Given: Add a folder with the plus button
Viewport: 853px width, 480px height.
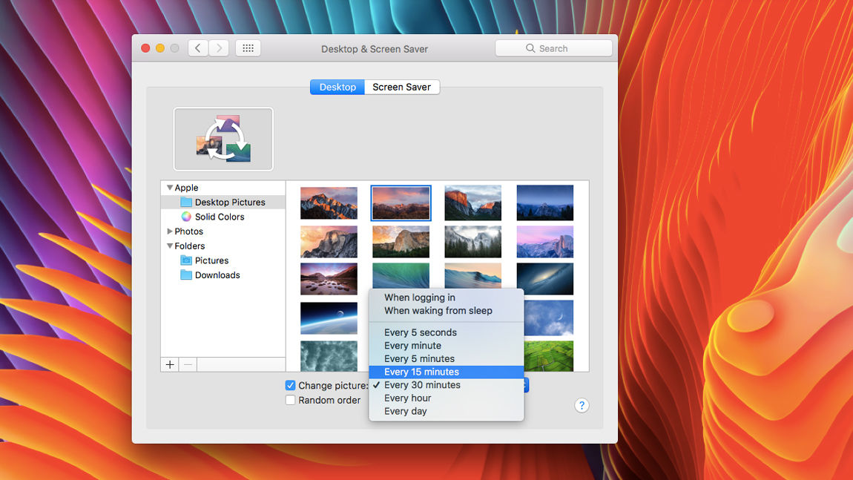Looking at the screenshot, I should click(x=170, y=364).
